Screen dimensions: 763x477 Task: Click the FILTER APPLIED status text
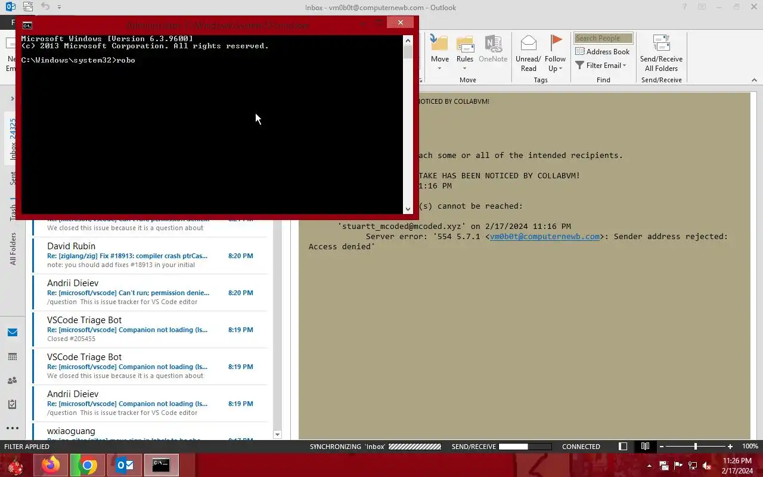(x=27, y=446)
